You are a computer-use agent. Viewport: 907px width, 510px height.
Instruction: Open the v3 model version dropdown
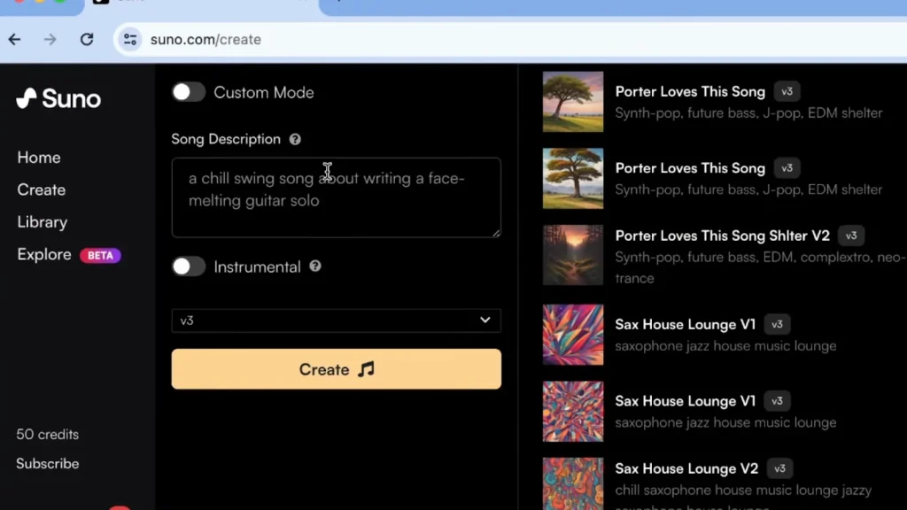click(336, 321)
